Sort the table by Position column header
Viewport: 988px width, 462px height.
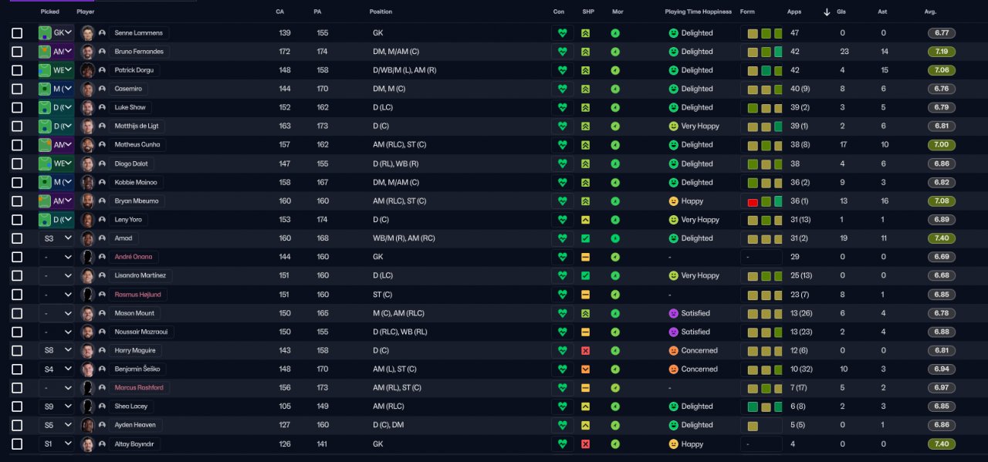click(381, 12)
